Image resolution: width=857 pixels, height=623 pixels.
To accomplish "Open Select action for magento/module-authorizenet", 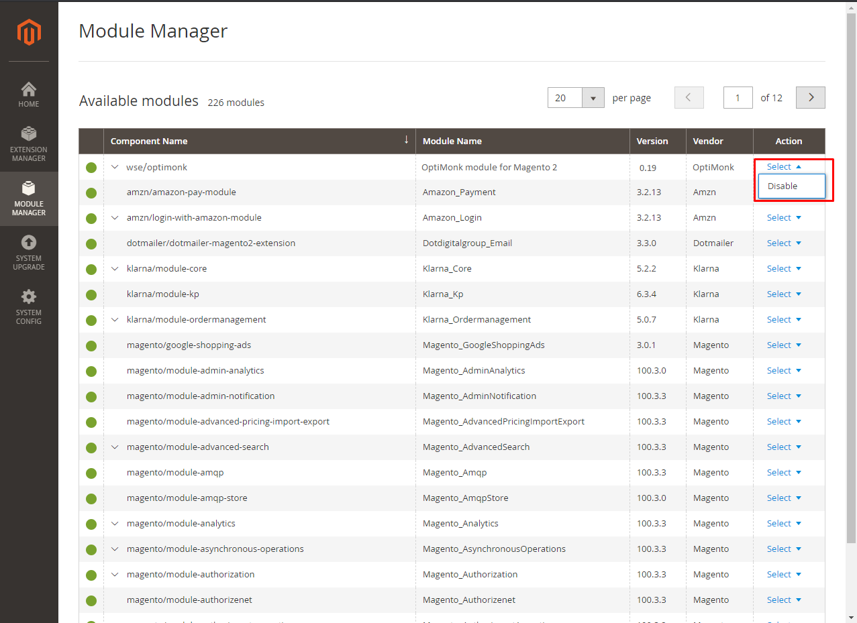I will coord(784,600).
